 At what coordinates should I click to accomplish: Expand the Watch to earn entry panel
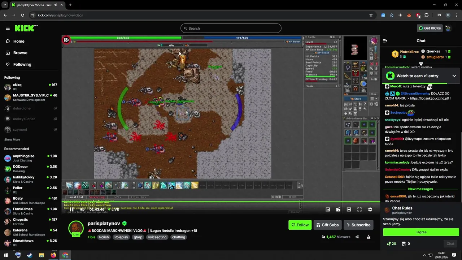pos(454,76)
